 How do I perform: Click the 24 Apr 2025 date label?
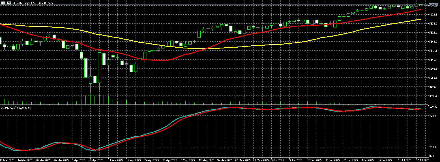(x=152, y=160)
